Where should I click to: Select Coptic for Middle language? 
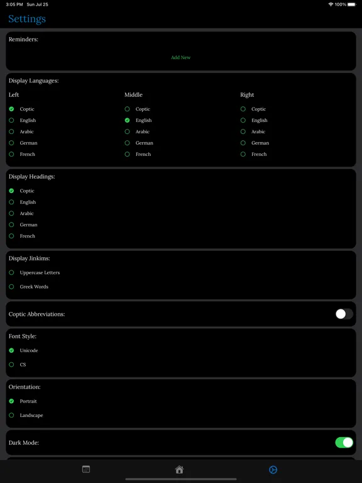click(x=127, y=109)
